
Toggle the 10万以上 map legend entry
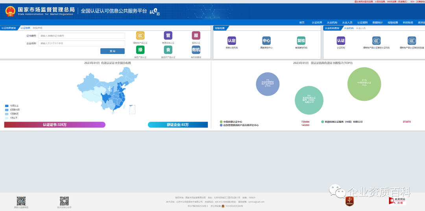(12, 106)
